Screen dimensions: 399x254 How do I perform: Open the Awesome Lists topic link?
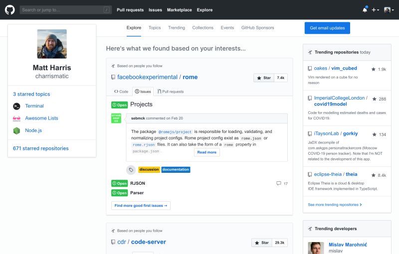pyautogui.click(x=41, y=118)
